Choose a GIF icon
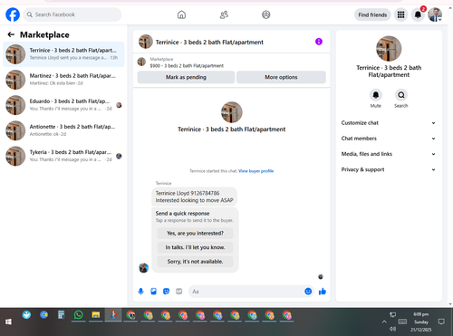 tap(179, 292)
